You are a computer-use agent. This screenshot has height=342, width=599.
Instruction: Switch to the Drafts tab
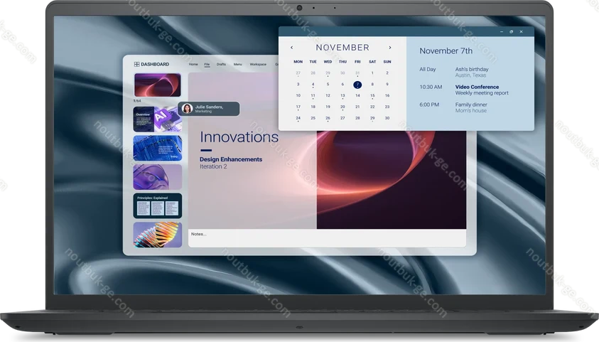[221, 64]
